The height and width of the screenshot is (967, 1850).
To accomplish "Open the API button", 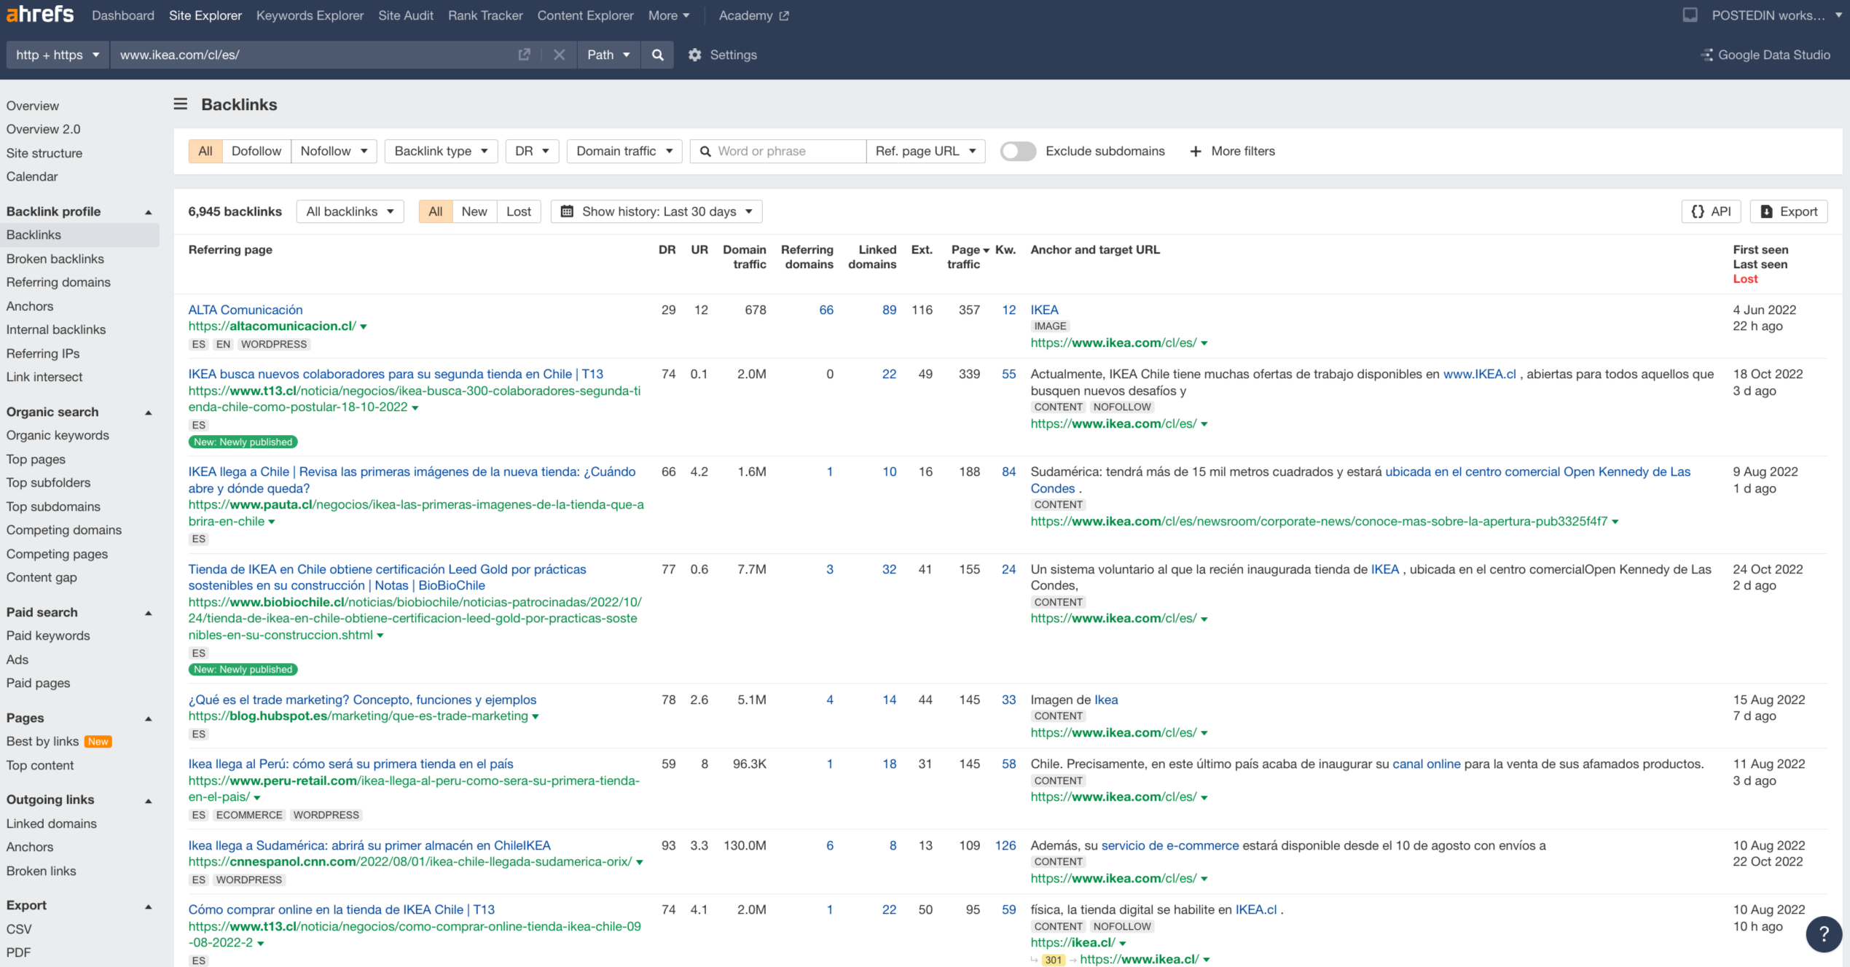I will [1711, 211].
